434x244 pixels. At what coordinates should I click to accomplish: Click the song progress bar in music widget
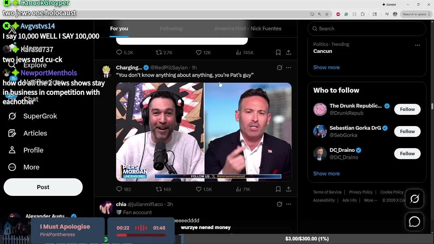[x=141, y=235]
